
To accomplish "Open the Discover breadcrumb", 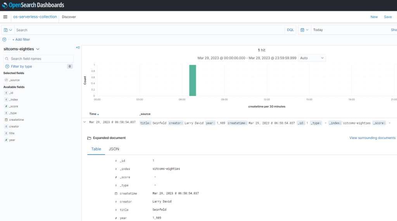I will point(69,17).
